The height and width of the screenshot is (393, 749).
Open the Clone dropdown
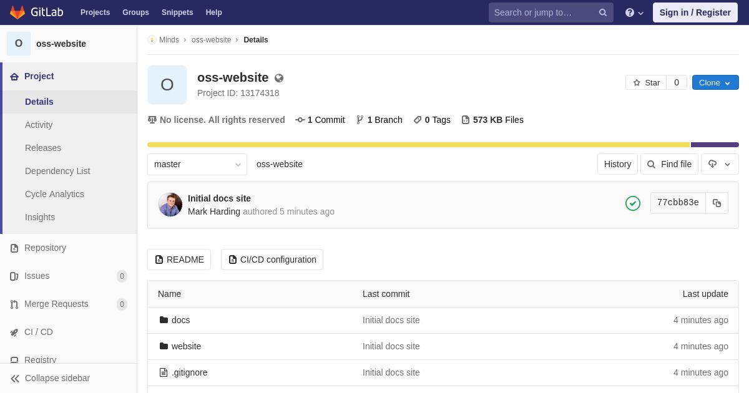pos(715,82)
